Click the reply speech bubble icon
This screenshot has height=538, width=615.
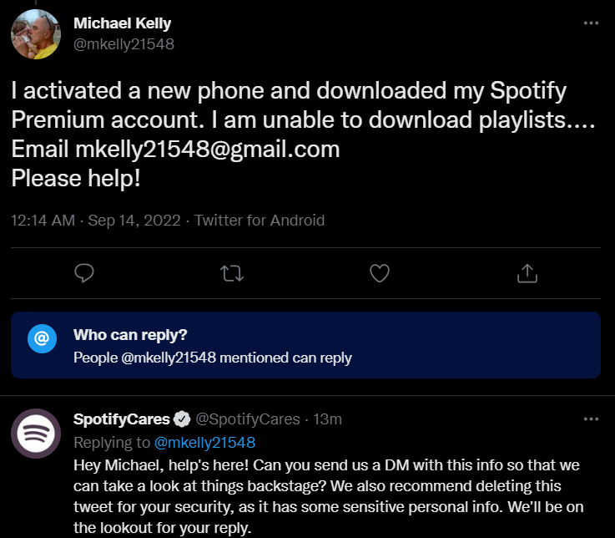pyautogui.click(x=83, y=272)
